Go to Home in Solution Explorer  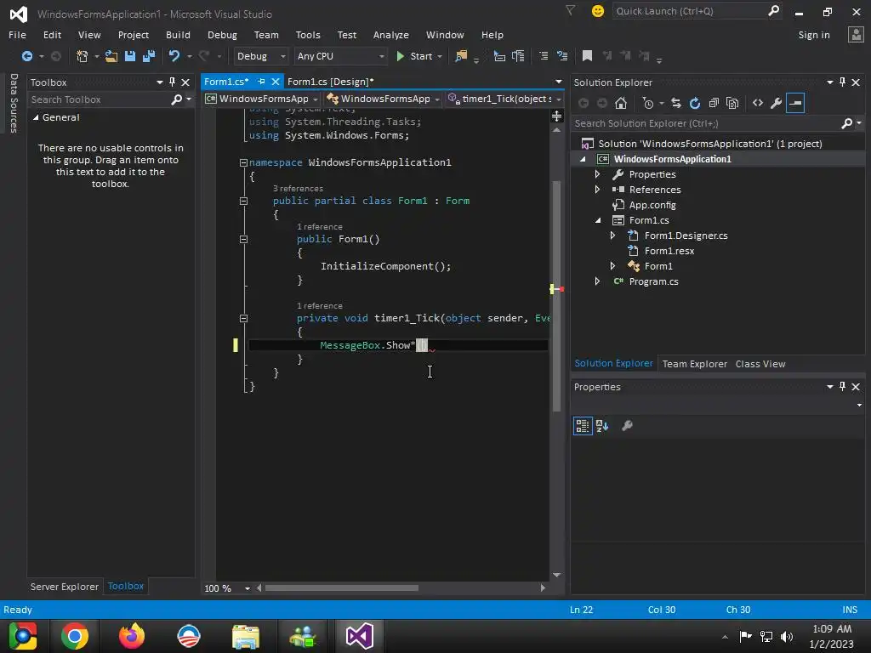[x=621, y=103]
